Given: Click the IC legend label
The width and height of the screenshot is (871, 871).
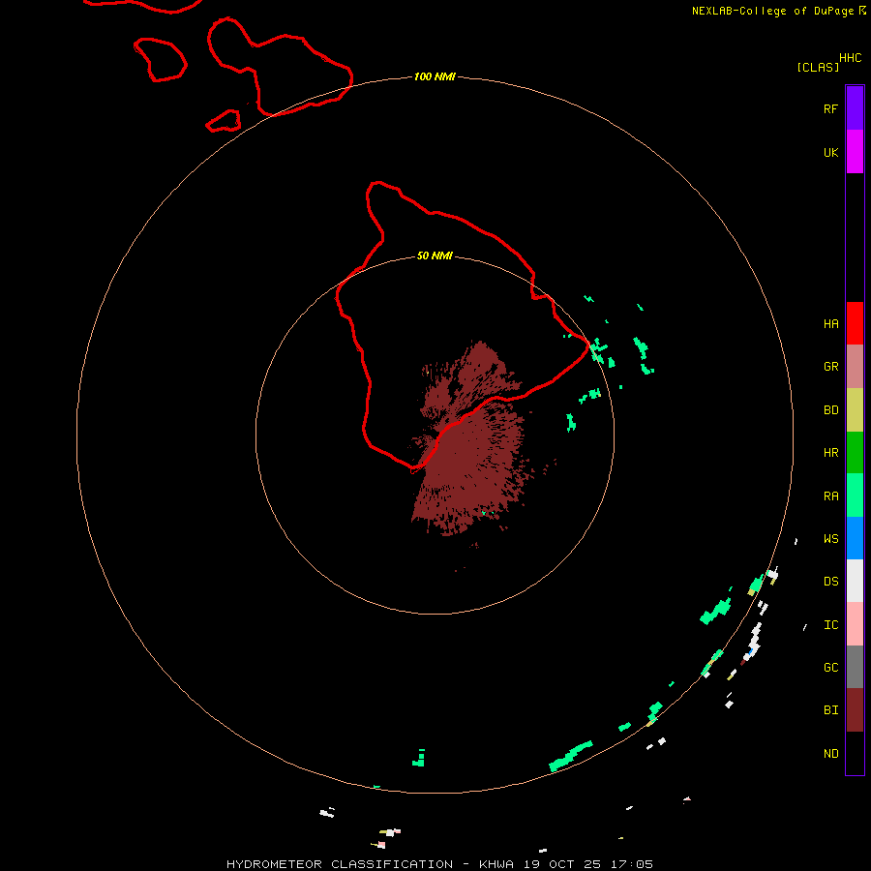Looking at the screenshot, I should tap(830, 624).
